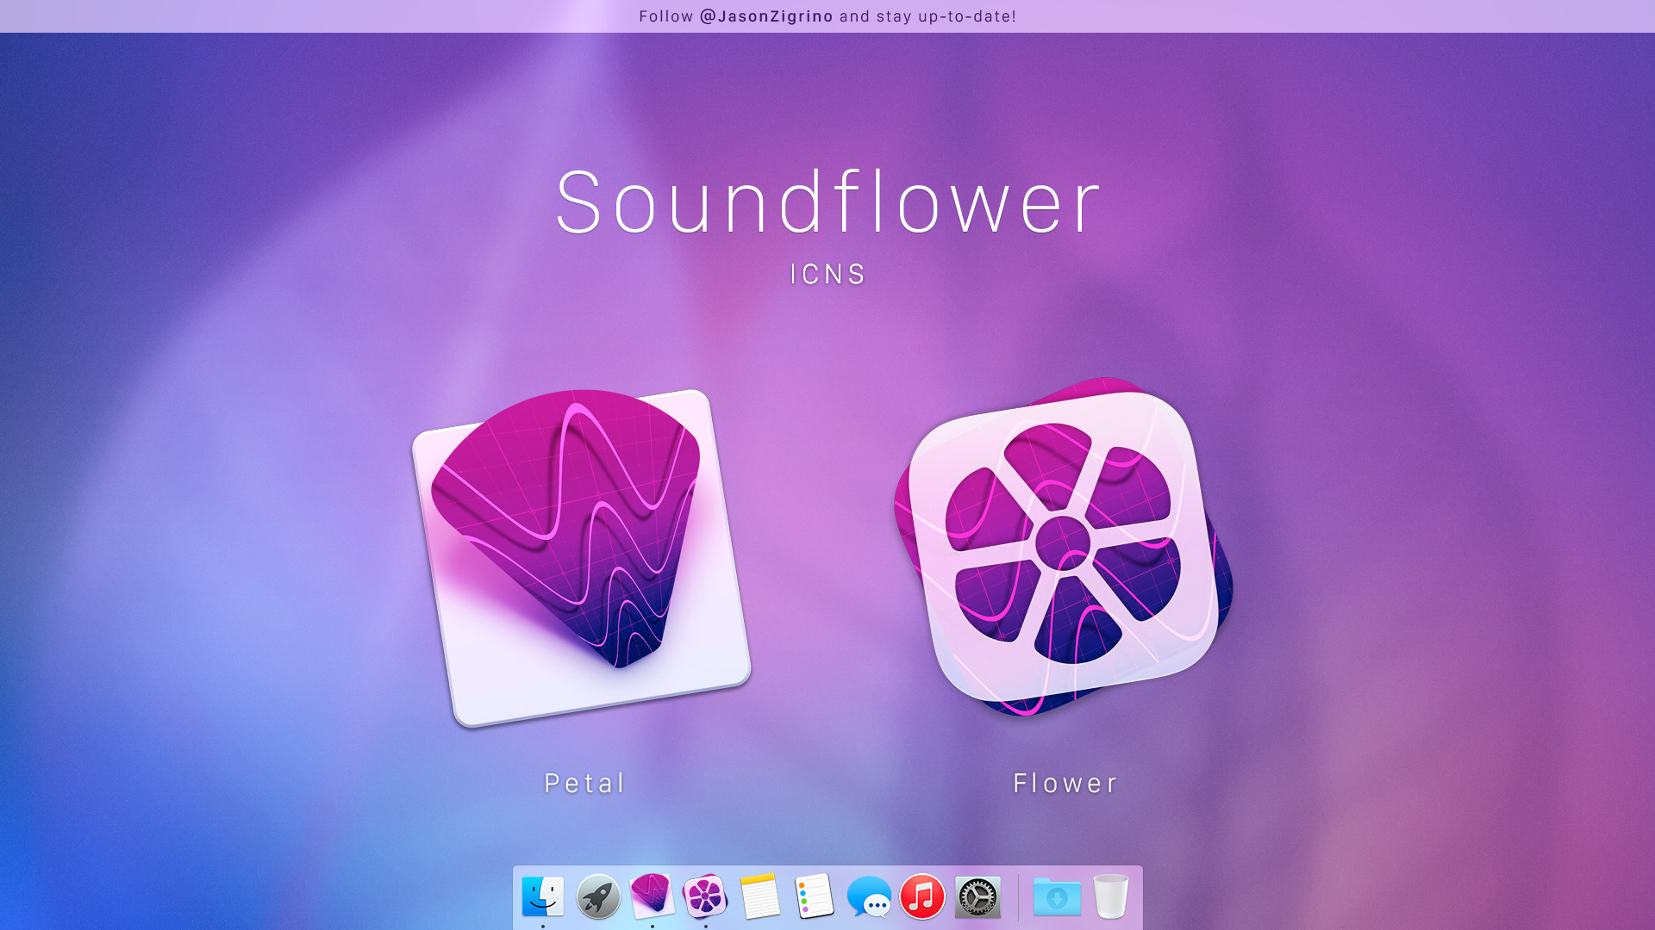1655x930 pixels.
Task: Click the @JasonZigrino handle link
Action: (x=766, y=16)
